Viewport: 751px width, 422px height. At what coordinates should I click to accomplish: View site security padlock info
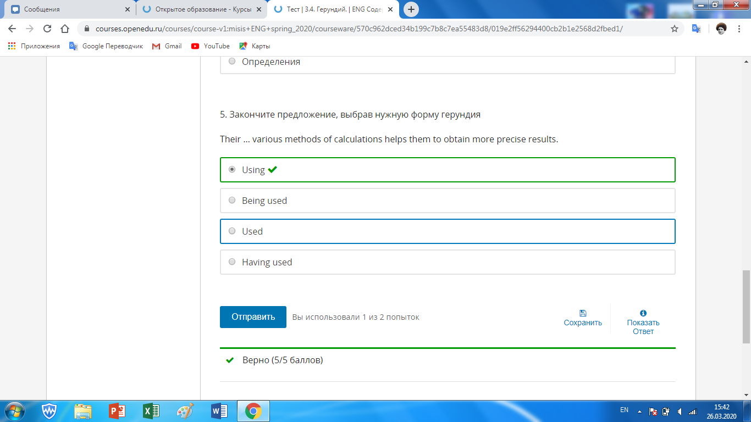click(x=87, y=29)
